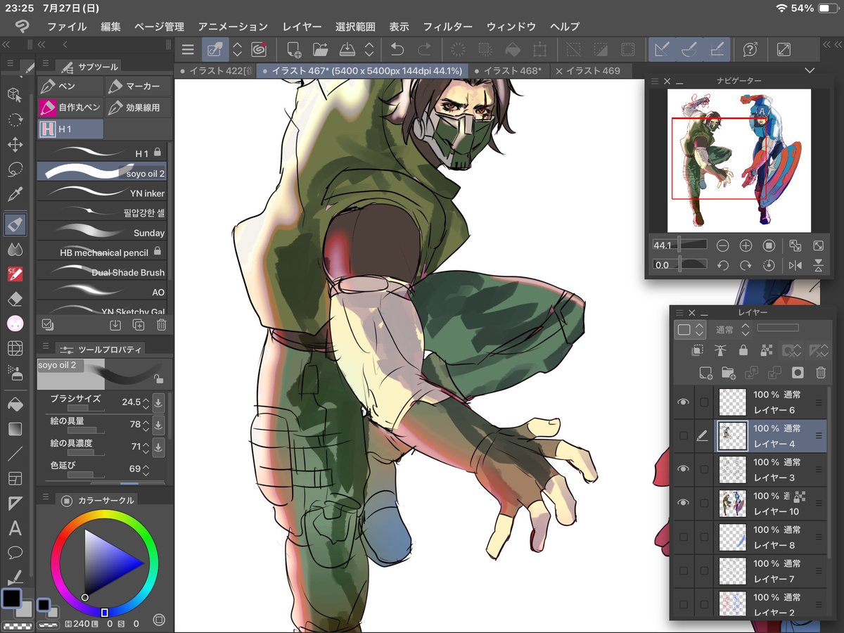The width and height of the screenshot is (844, 633).
Task: Rotate canvas left in Navigator
Action: 722,265
